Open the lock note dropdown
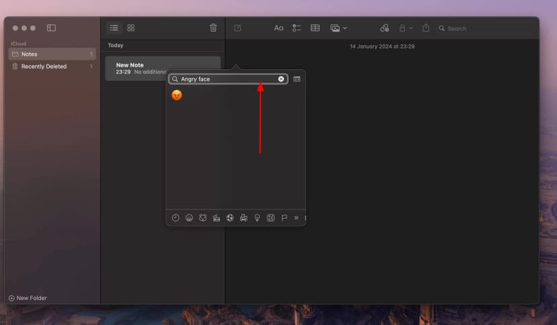The width and height of the screenshot is (557, 325). click(x=406, y=28)
